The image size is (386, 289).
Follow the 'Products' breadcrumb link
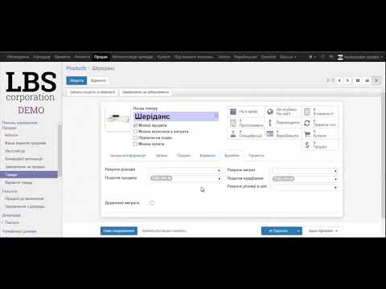(x=76, y=68)
